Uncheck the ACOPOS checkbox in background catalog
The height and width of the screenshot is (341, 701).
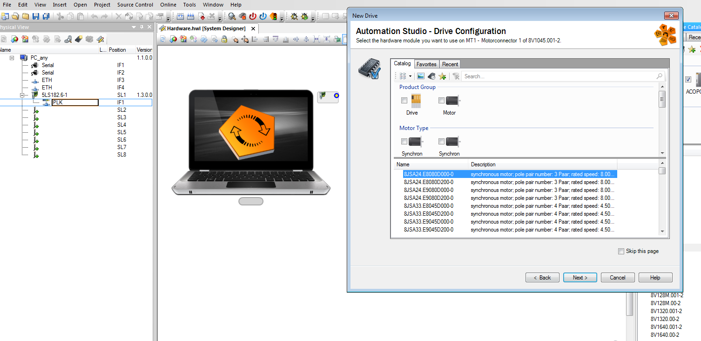(x=688, y=80)
